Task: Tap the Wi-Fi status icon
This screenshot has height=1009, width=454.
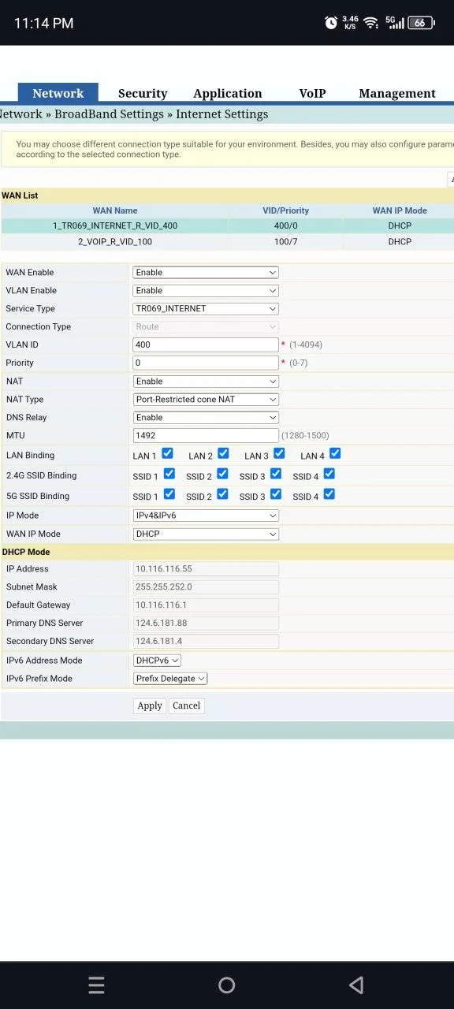Action: [x=370, y=23]
